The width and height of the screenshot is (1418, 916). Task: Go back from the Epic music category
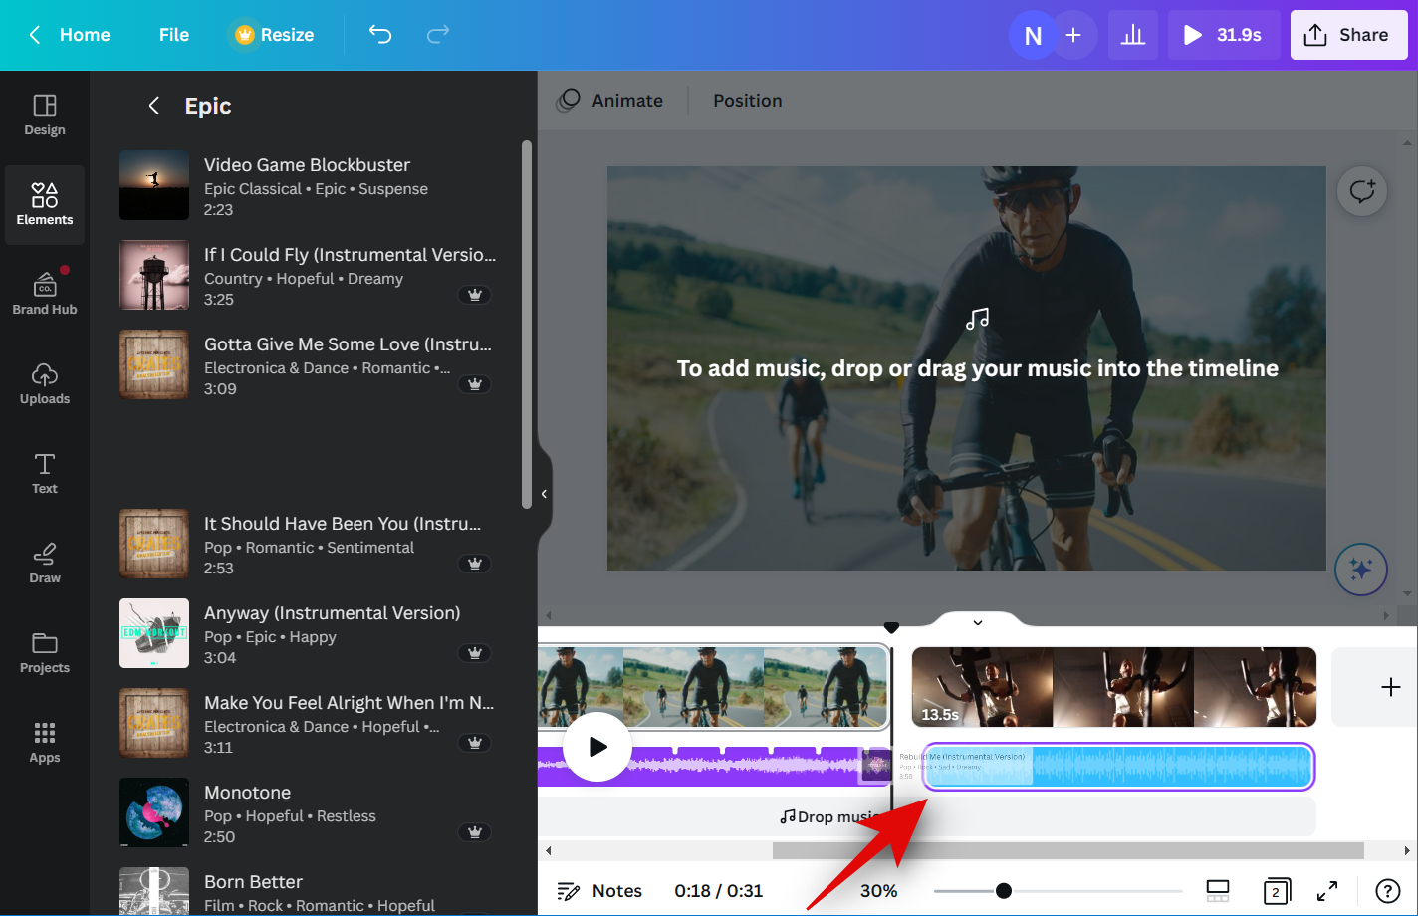[154, 106]
